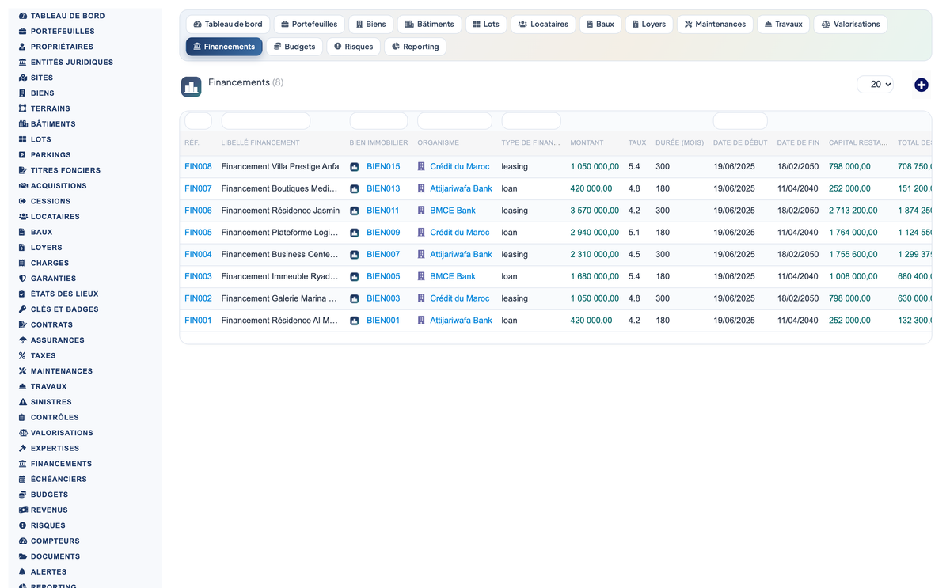Open États des lieux in the sidebar
The image size is (950, 588).
pyautogui.click(x=65, y=294)
